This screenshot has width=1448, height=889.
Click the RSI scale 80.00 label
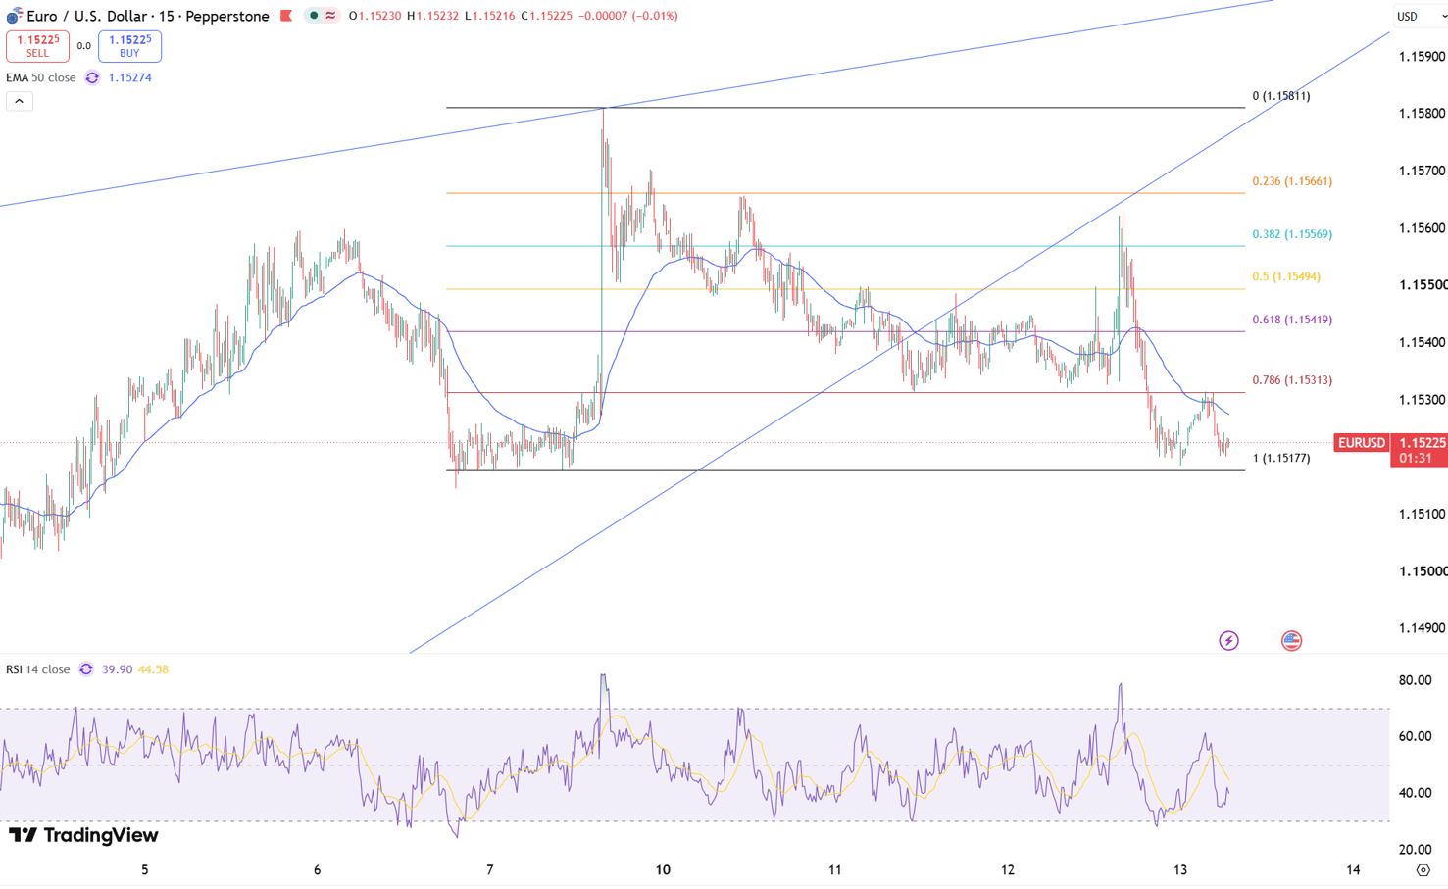pyautogui.click(x=1415, y=680)
